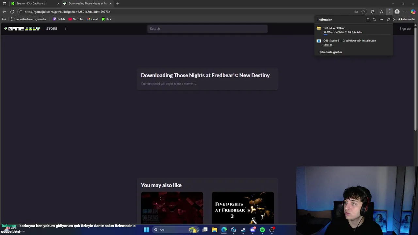The width and height of the screenshot is (418, 235).
Task: Click the Windows taskbar Ara search box
Action: point(176,230)
